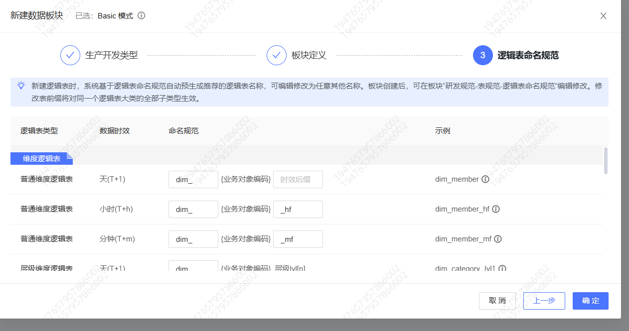
Task: Go back using the 上一步 button
Action: (544, 301)
